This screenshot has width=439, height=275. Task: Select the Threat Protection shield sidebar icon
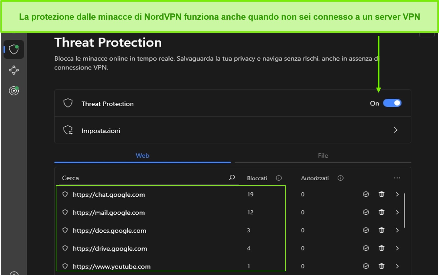tap(14, 49)
